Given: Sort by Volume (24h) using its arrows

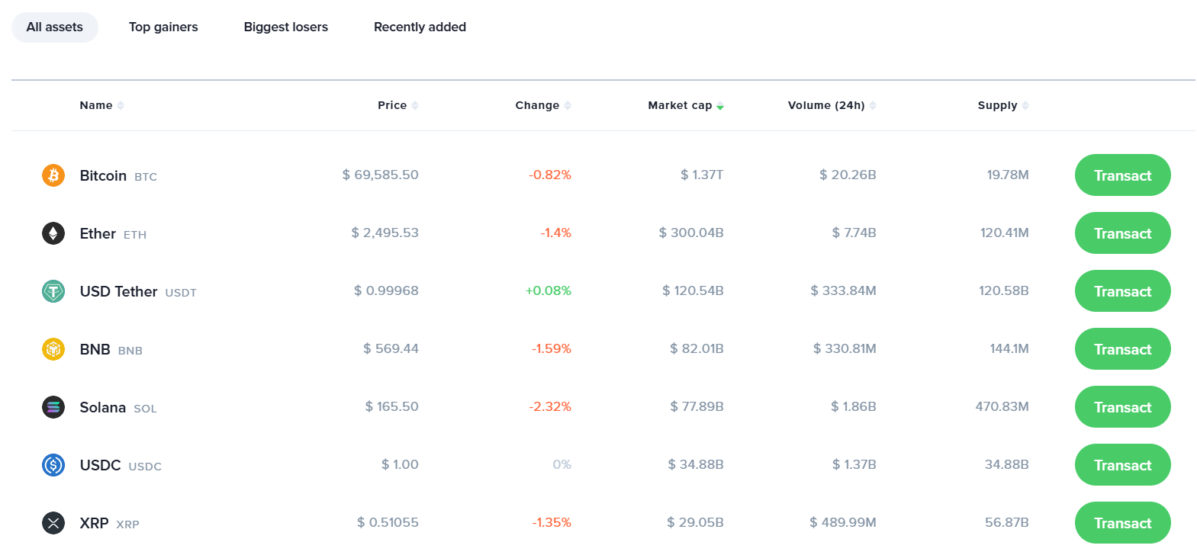Looking at the screenshot, I should coord(873,106).
